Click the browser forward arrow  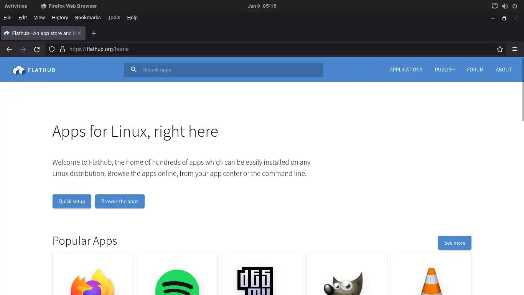point(23,49)
